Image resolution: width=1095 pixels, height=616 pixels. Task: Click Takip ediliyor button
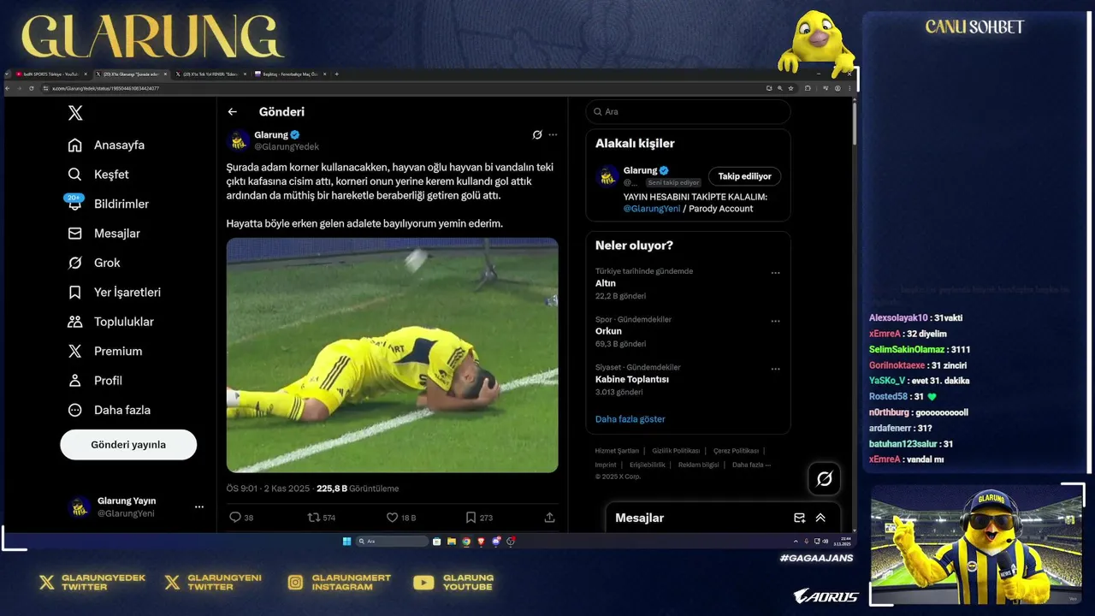(744, 176)
